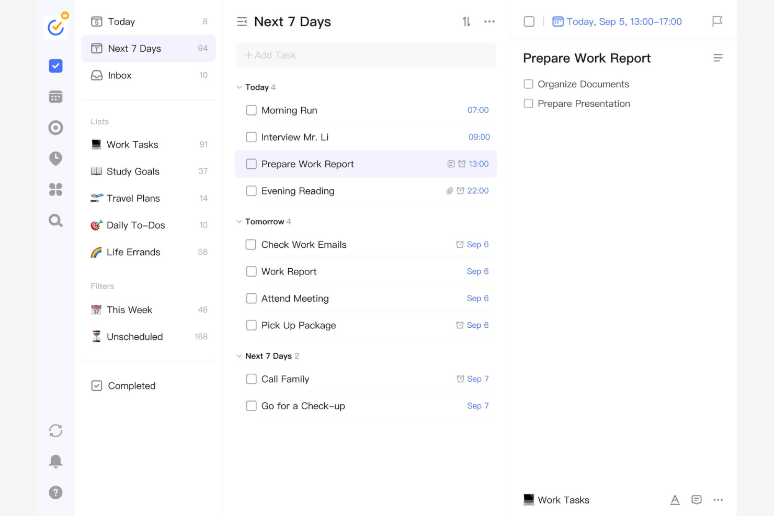
Task: Open the Focus/Pomodoro view
Action: 55,127
